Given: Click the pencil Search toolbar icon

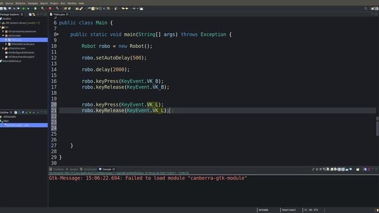Looking at the screenshot, I should (x=82, y=8).
